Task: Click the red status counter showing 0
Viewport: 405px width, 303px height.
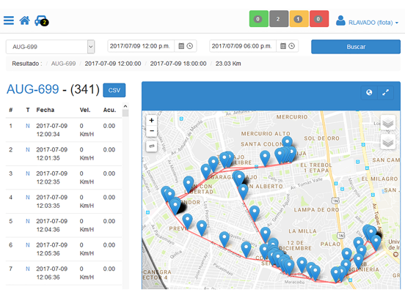Action: pyautogui.click(x=319, y=19)
